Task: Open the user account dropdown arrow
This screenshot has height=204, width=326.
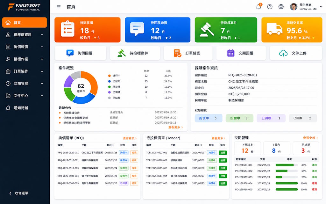Action: (x=321, y=7)
